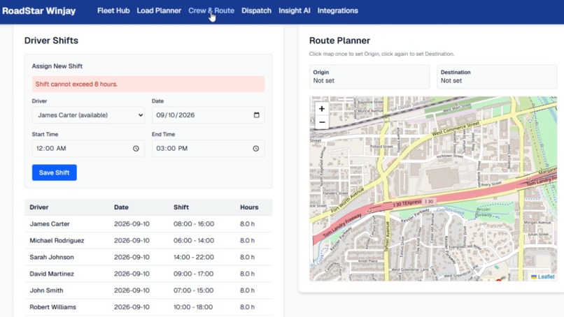Click the Date column header in table
Image resolution: width=564 pixels, height=317 pixels.
121,207
